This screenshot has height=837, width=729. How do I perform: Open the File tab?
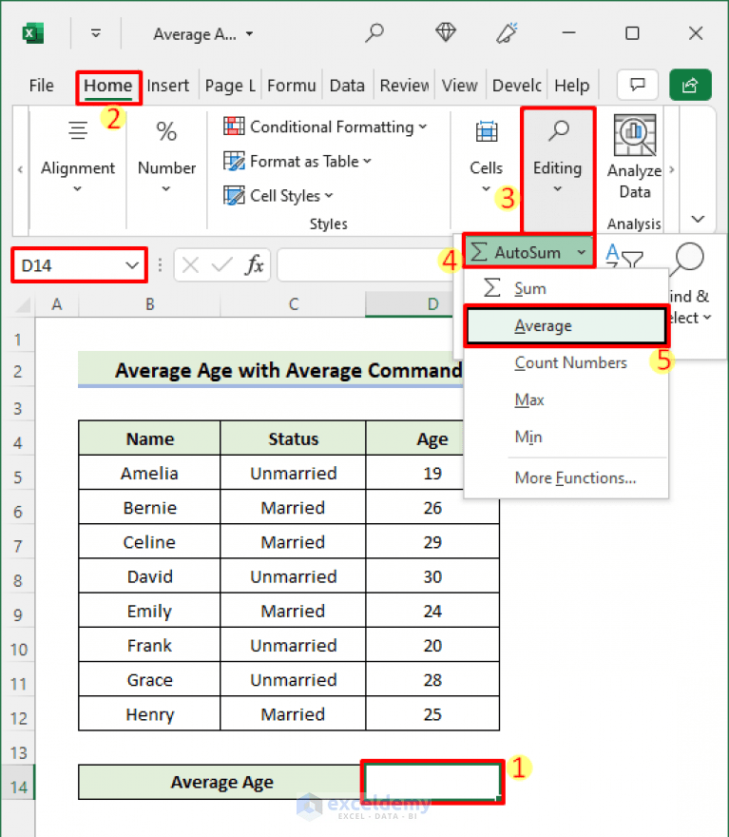pos(42,86)
